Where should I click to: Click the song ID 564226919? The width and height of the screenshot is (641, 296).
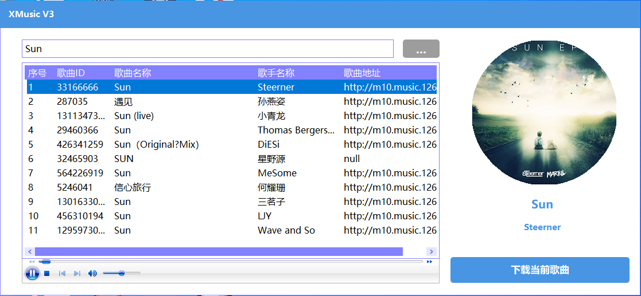[80, 173]
